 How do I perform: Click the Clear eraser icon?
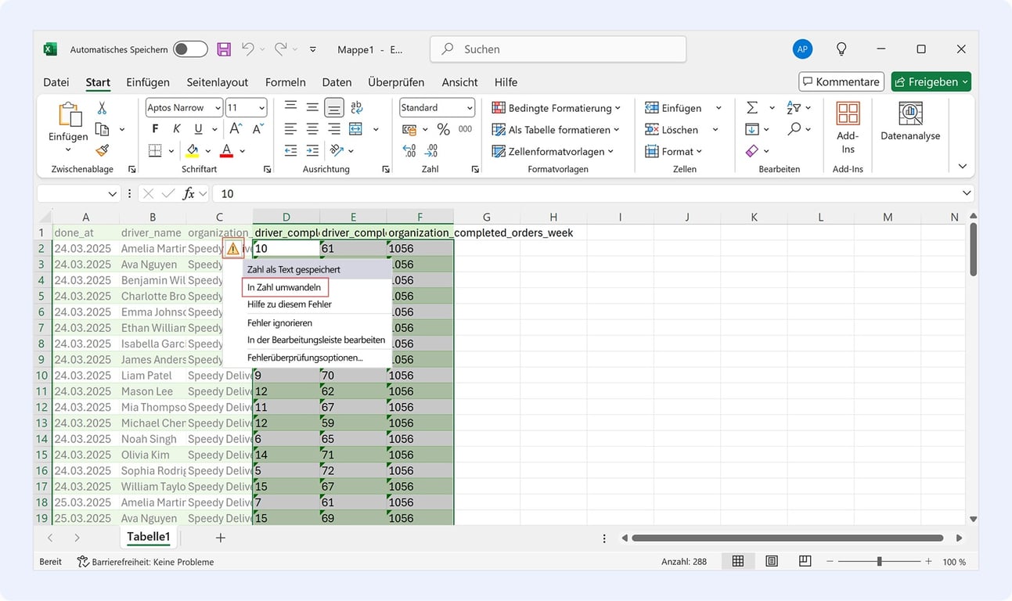(752, 150)
